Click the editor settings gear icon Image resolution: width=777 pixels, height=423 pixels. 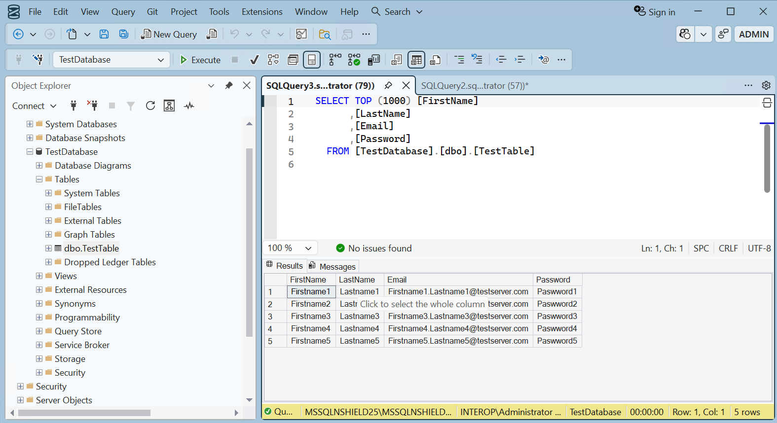click(x=766, y=85)
